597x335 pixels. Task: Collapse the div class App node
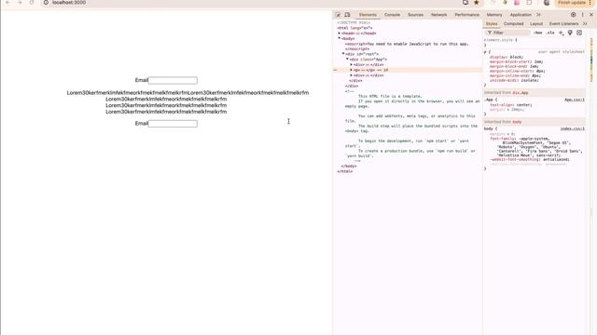pyautogui.click(x=347, y=60)
